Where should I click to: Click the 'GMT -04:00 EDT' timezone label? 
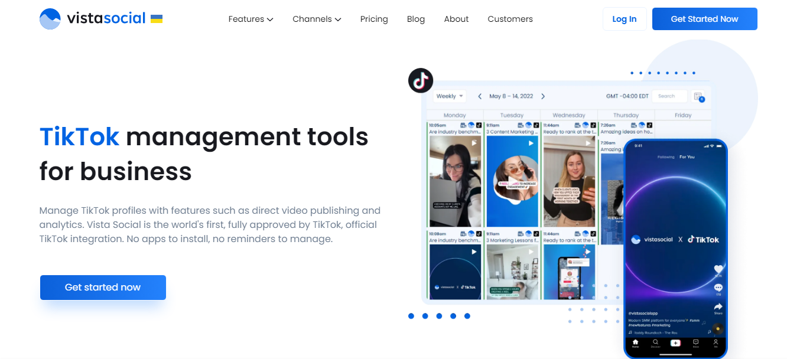click(x=627, y=96)
